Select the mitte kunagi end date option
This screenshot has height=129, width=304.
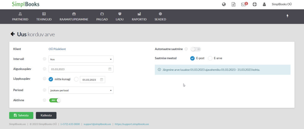pyautogui.click(x=51, y=79)
